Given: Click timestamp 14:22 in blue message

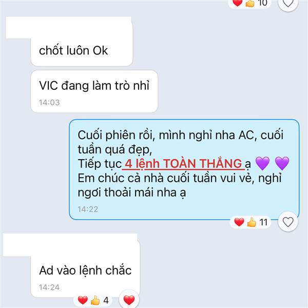Looking at the screenshot, I should tap(88, 209).
